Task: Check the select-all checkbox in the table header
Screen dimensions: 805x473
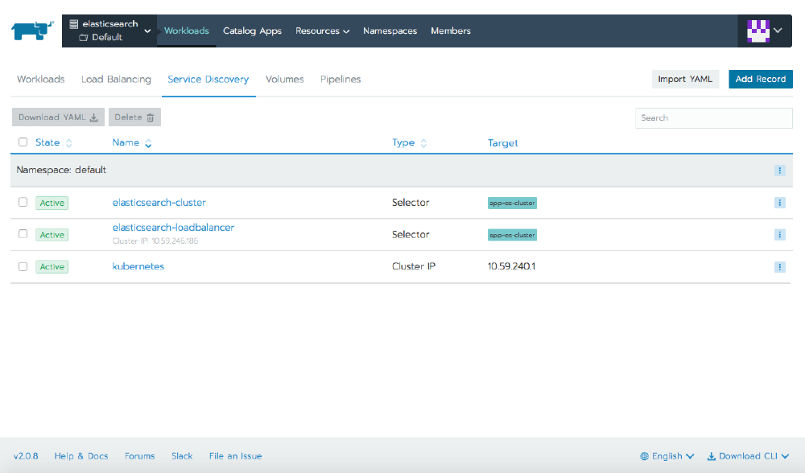Action: coord(23,142)
